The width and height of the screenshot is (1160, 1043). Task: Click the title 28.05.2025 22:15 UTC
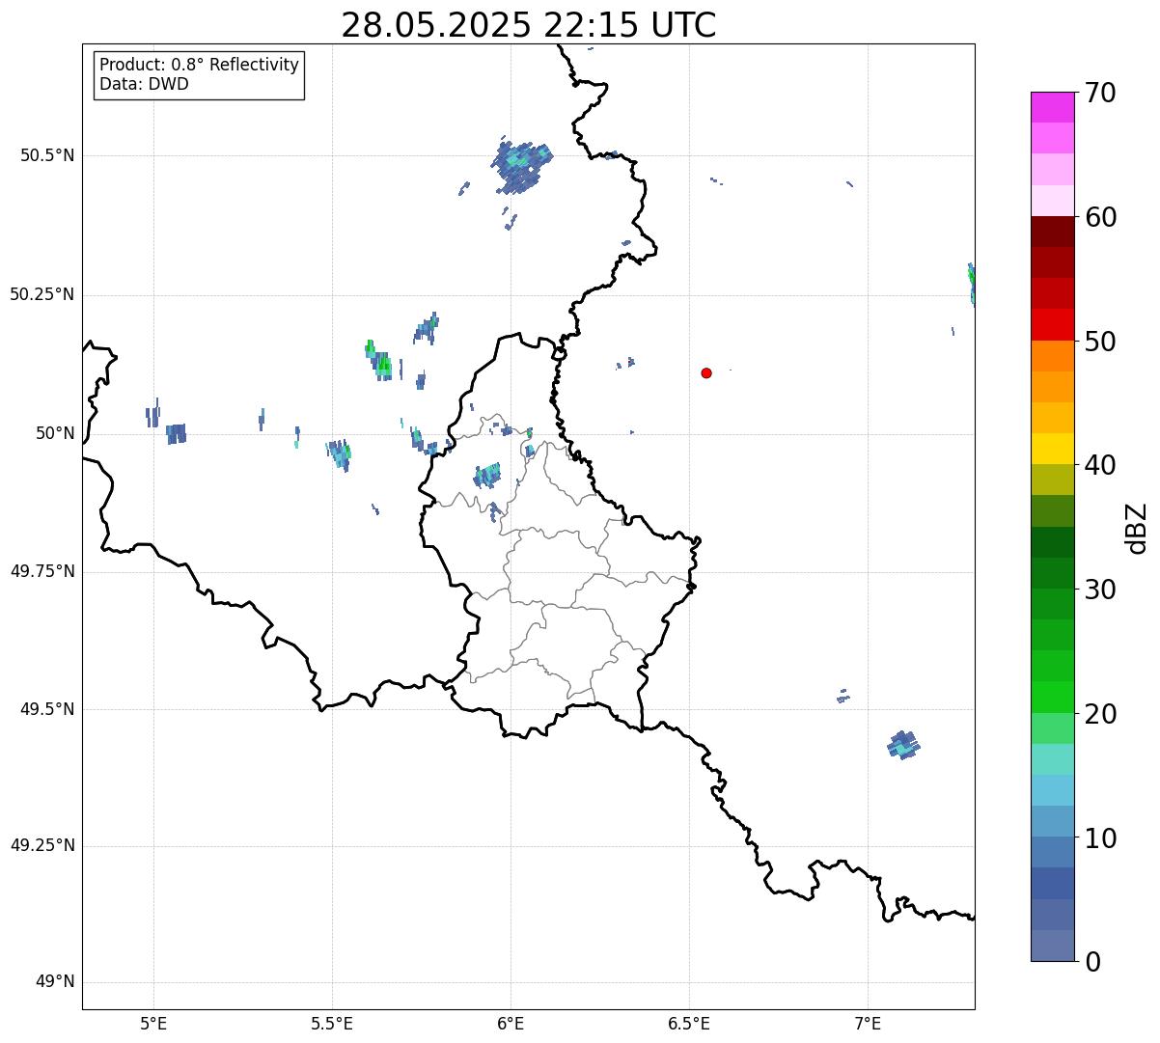(x=529, y=25)
